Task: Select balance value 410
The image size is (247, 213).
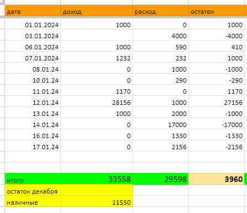Action: 217,46
